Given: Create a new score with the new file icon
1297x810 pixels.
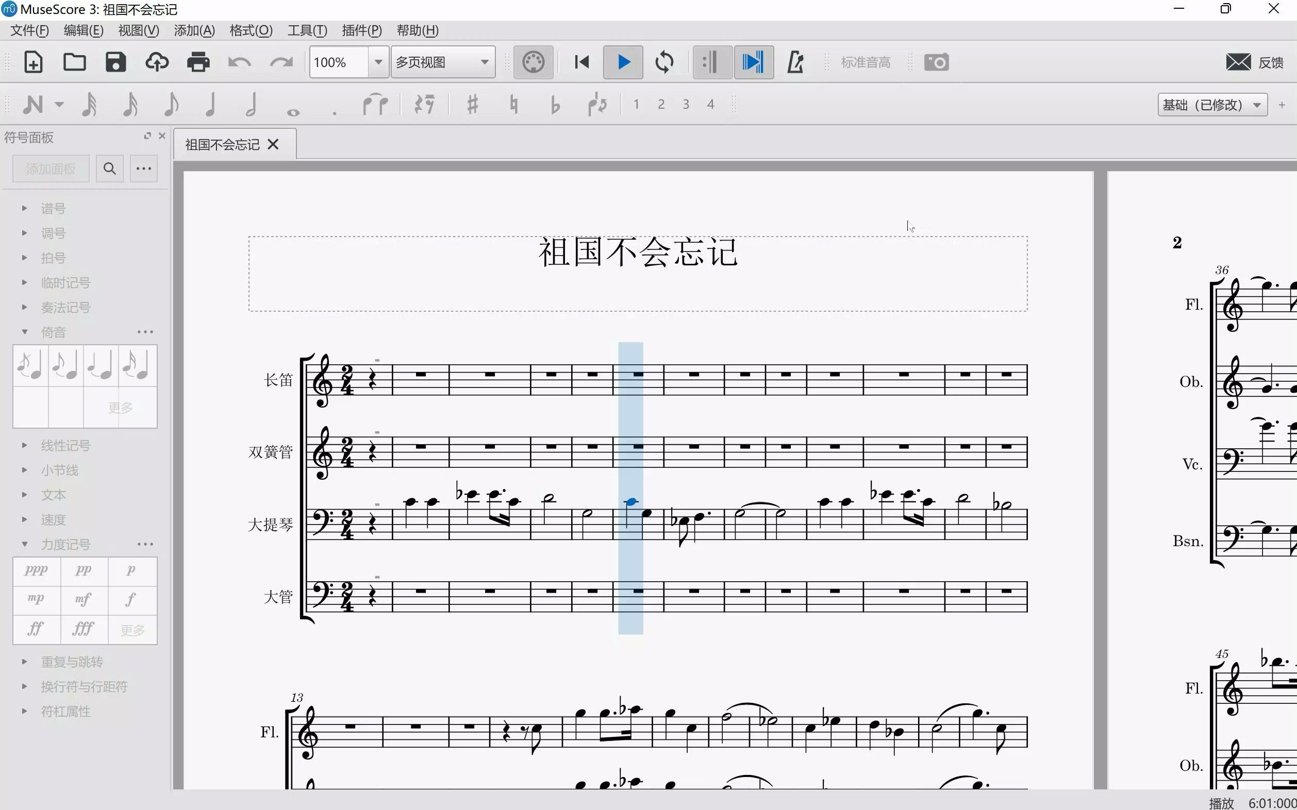Looking at the screenshot, I should coord(33,62).
